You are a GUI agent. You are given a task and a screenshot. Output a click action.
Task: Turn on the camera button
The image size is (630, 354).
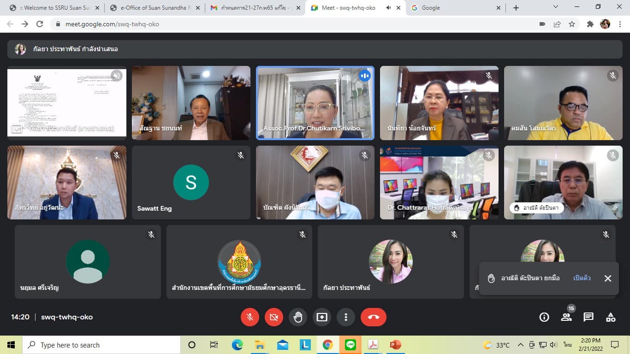pyautogui.click(x=274, y=317)
